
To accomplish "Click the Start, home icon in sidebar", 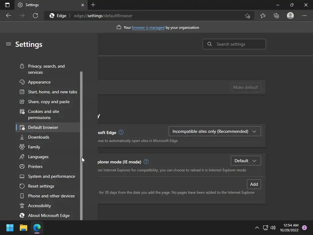I will coord(22,92).
